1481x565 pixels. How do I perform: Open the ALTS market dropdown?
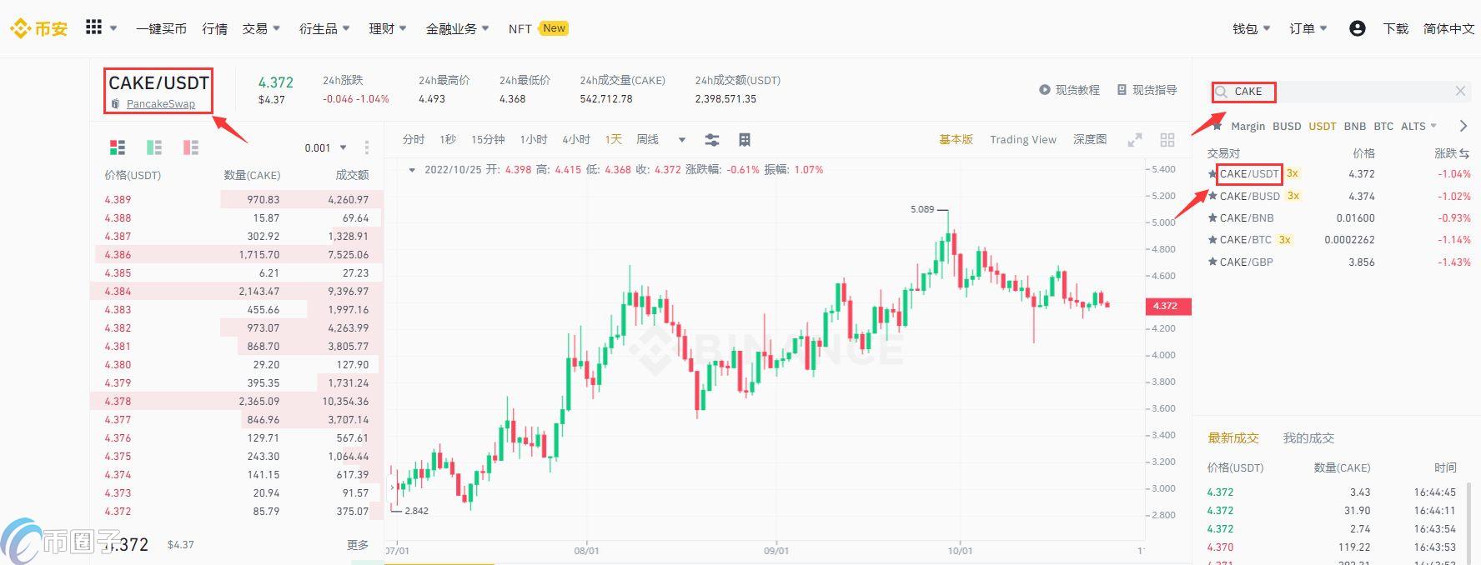(1418, 126)
